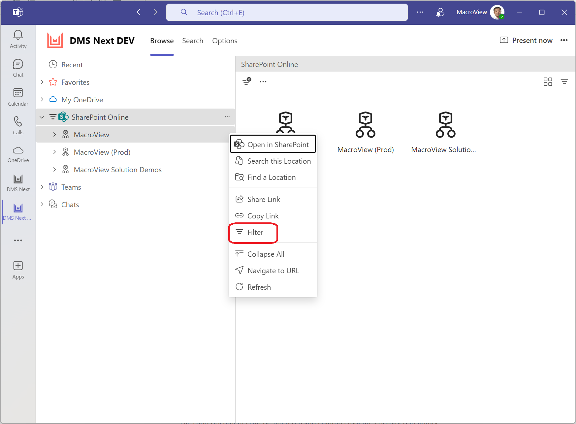Open Chat in the Teams sidebar
Viewport: 576px width, 424px height.
pyautogui.click(x=18, y=68)
